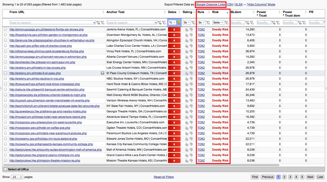Screen dimensions: 327x182
Task: Check the hotel-on-colfax-ave row checkbox
Action: coord(6,128)
